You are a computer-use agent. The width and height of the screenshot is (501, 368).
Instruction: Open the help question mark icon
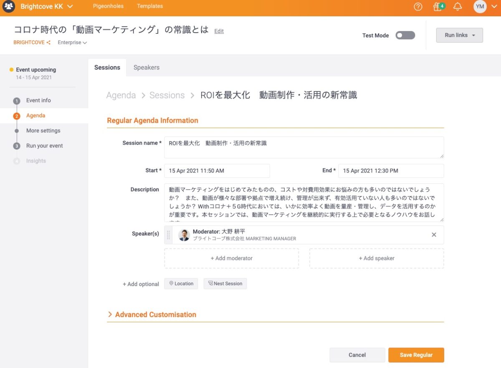click(x=418, y=7)
